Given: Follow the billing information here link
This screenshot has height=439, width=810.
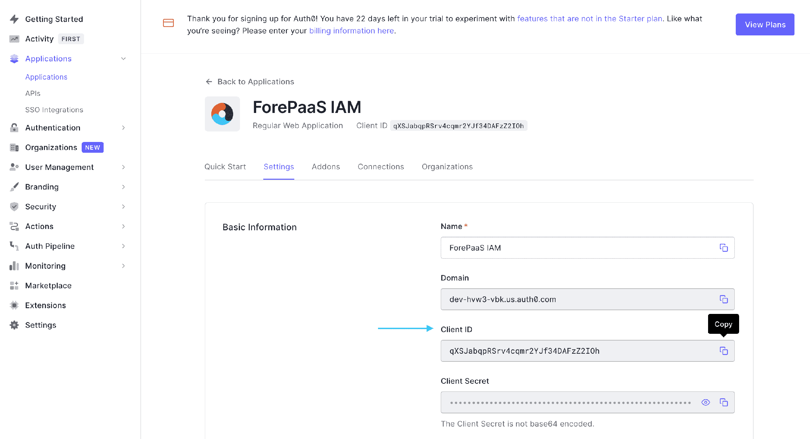Looking at the screenshot, I should [x=352, y=31].
